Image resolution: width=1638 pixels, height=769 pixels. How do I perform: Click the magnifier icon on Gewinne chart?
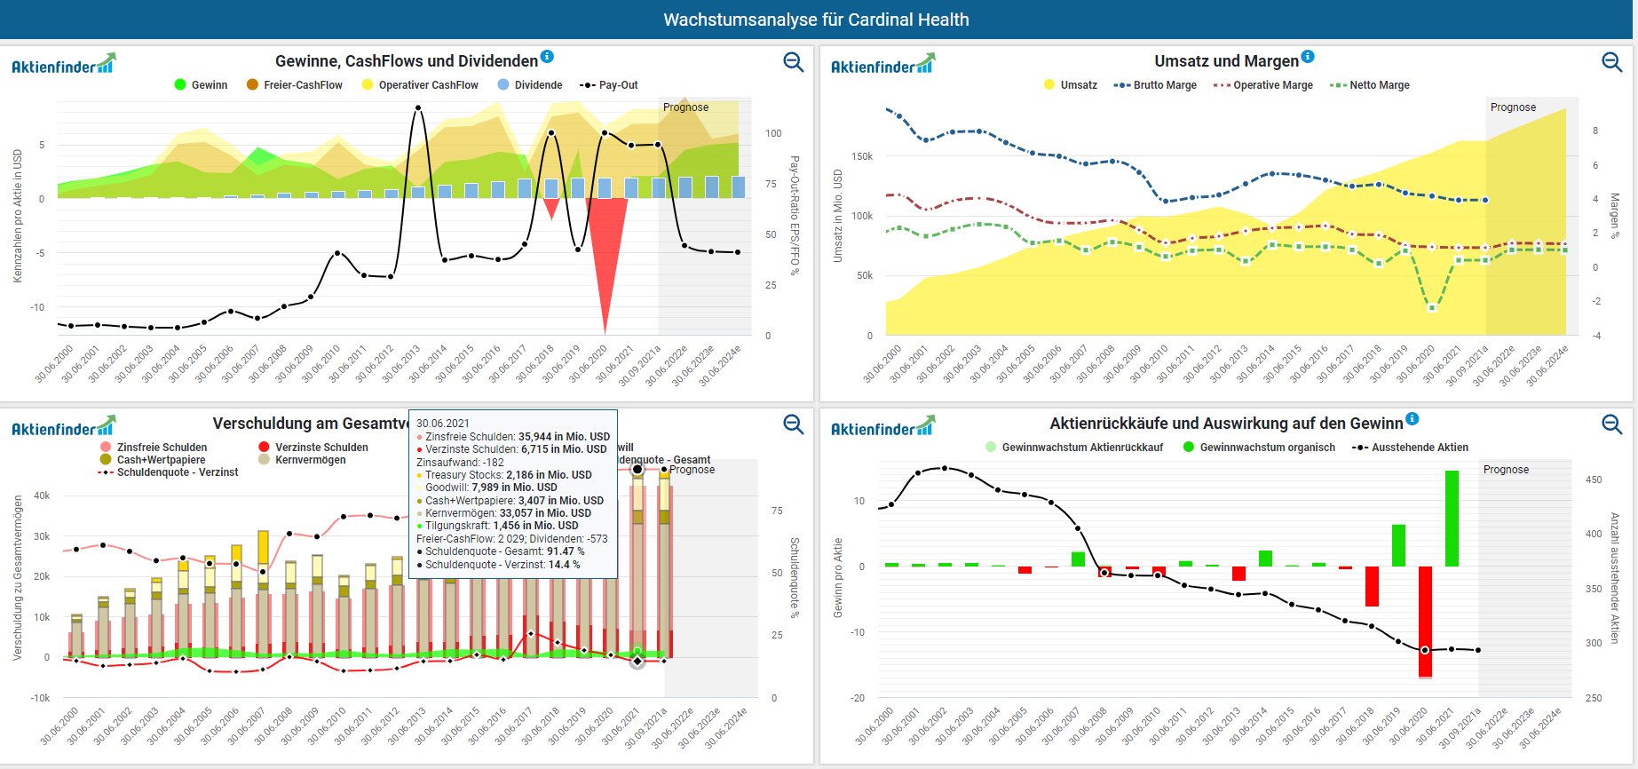click(793, 62)
